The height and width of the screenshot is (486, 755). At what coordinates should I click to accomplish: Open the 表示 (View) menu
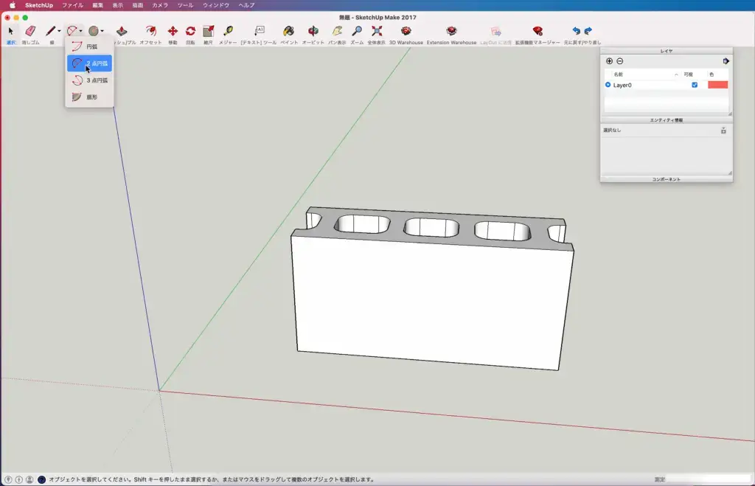pos(118,5)
